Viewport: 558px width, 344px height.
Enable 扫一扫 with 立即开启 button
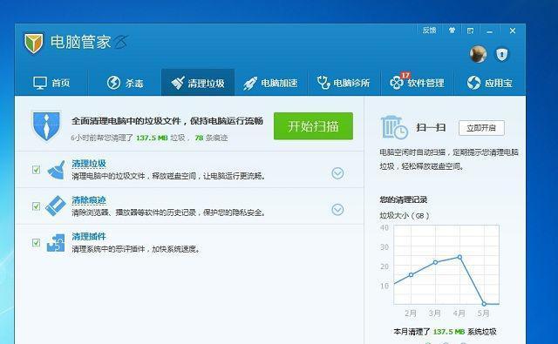[x=481, y=128]
